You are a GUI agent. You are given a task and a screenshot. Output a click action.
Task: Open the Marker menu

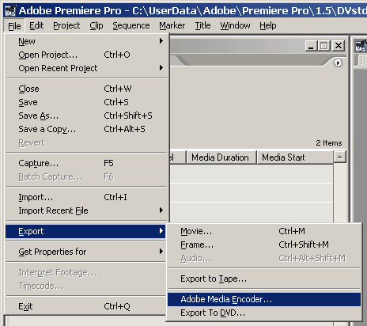pos(172,25)
